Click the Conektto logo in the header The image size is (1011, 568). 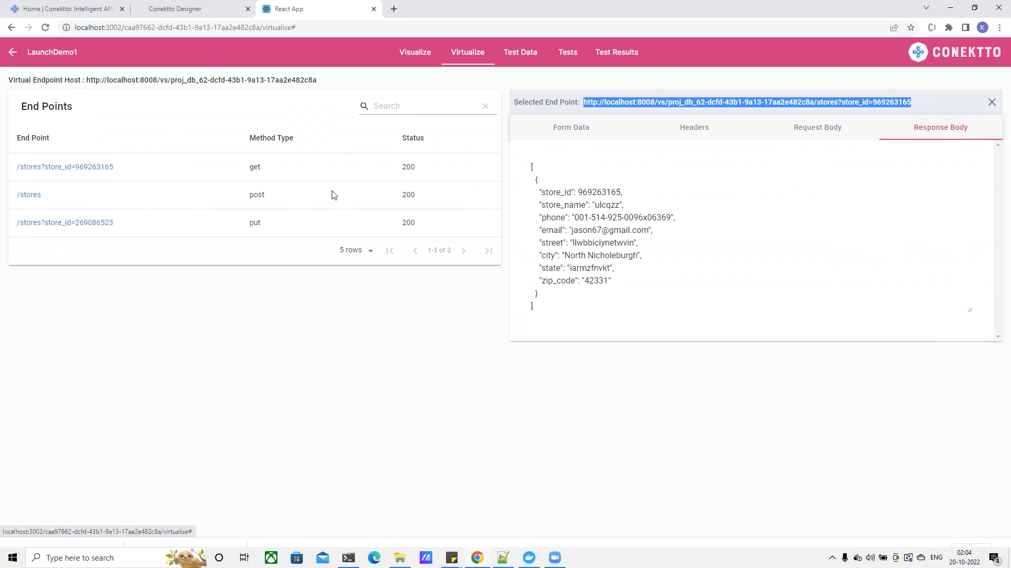pyautogui.click(x=955, y=52)
